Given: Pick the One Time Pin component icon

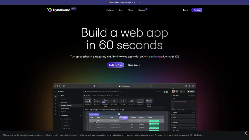Looking at the screenshot, I should [x=132, y=101].
